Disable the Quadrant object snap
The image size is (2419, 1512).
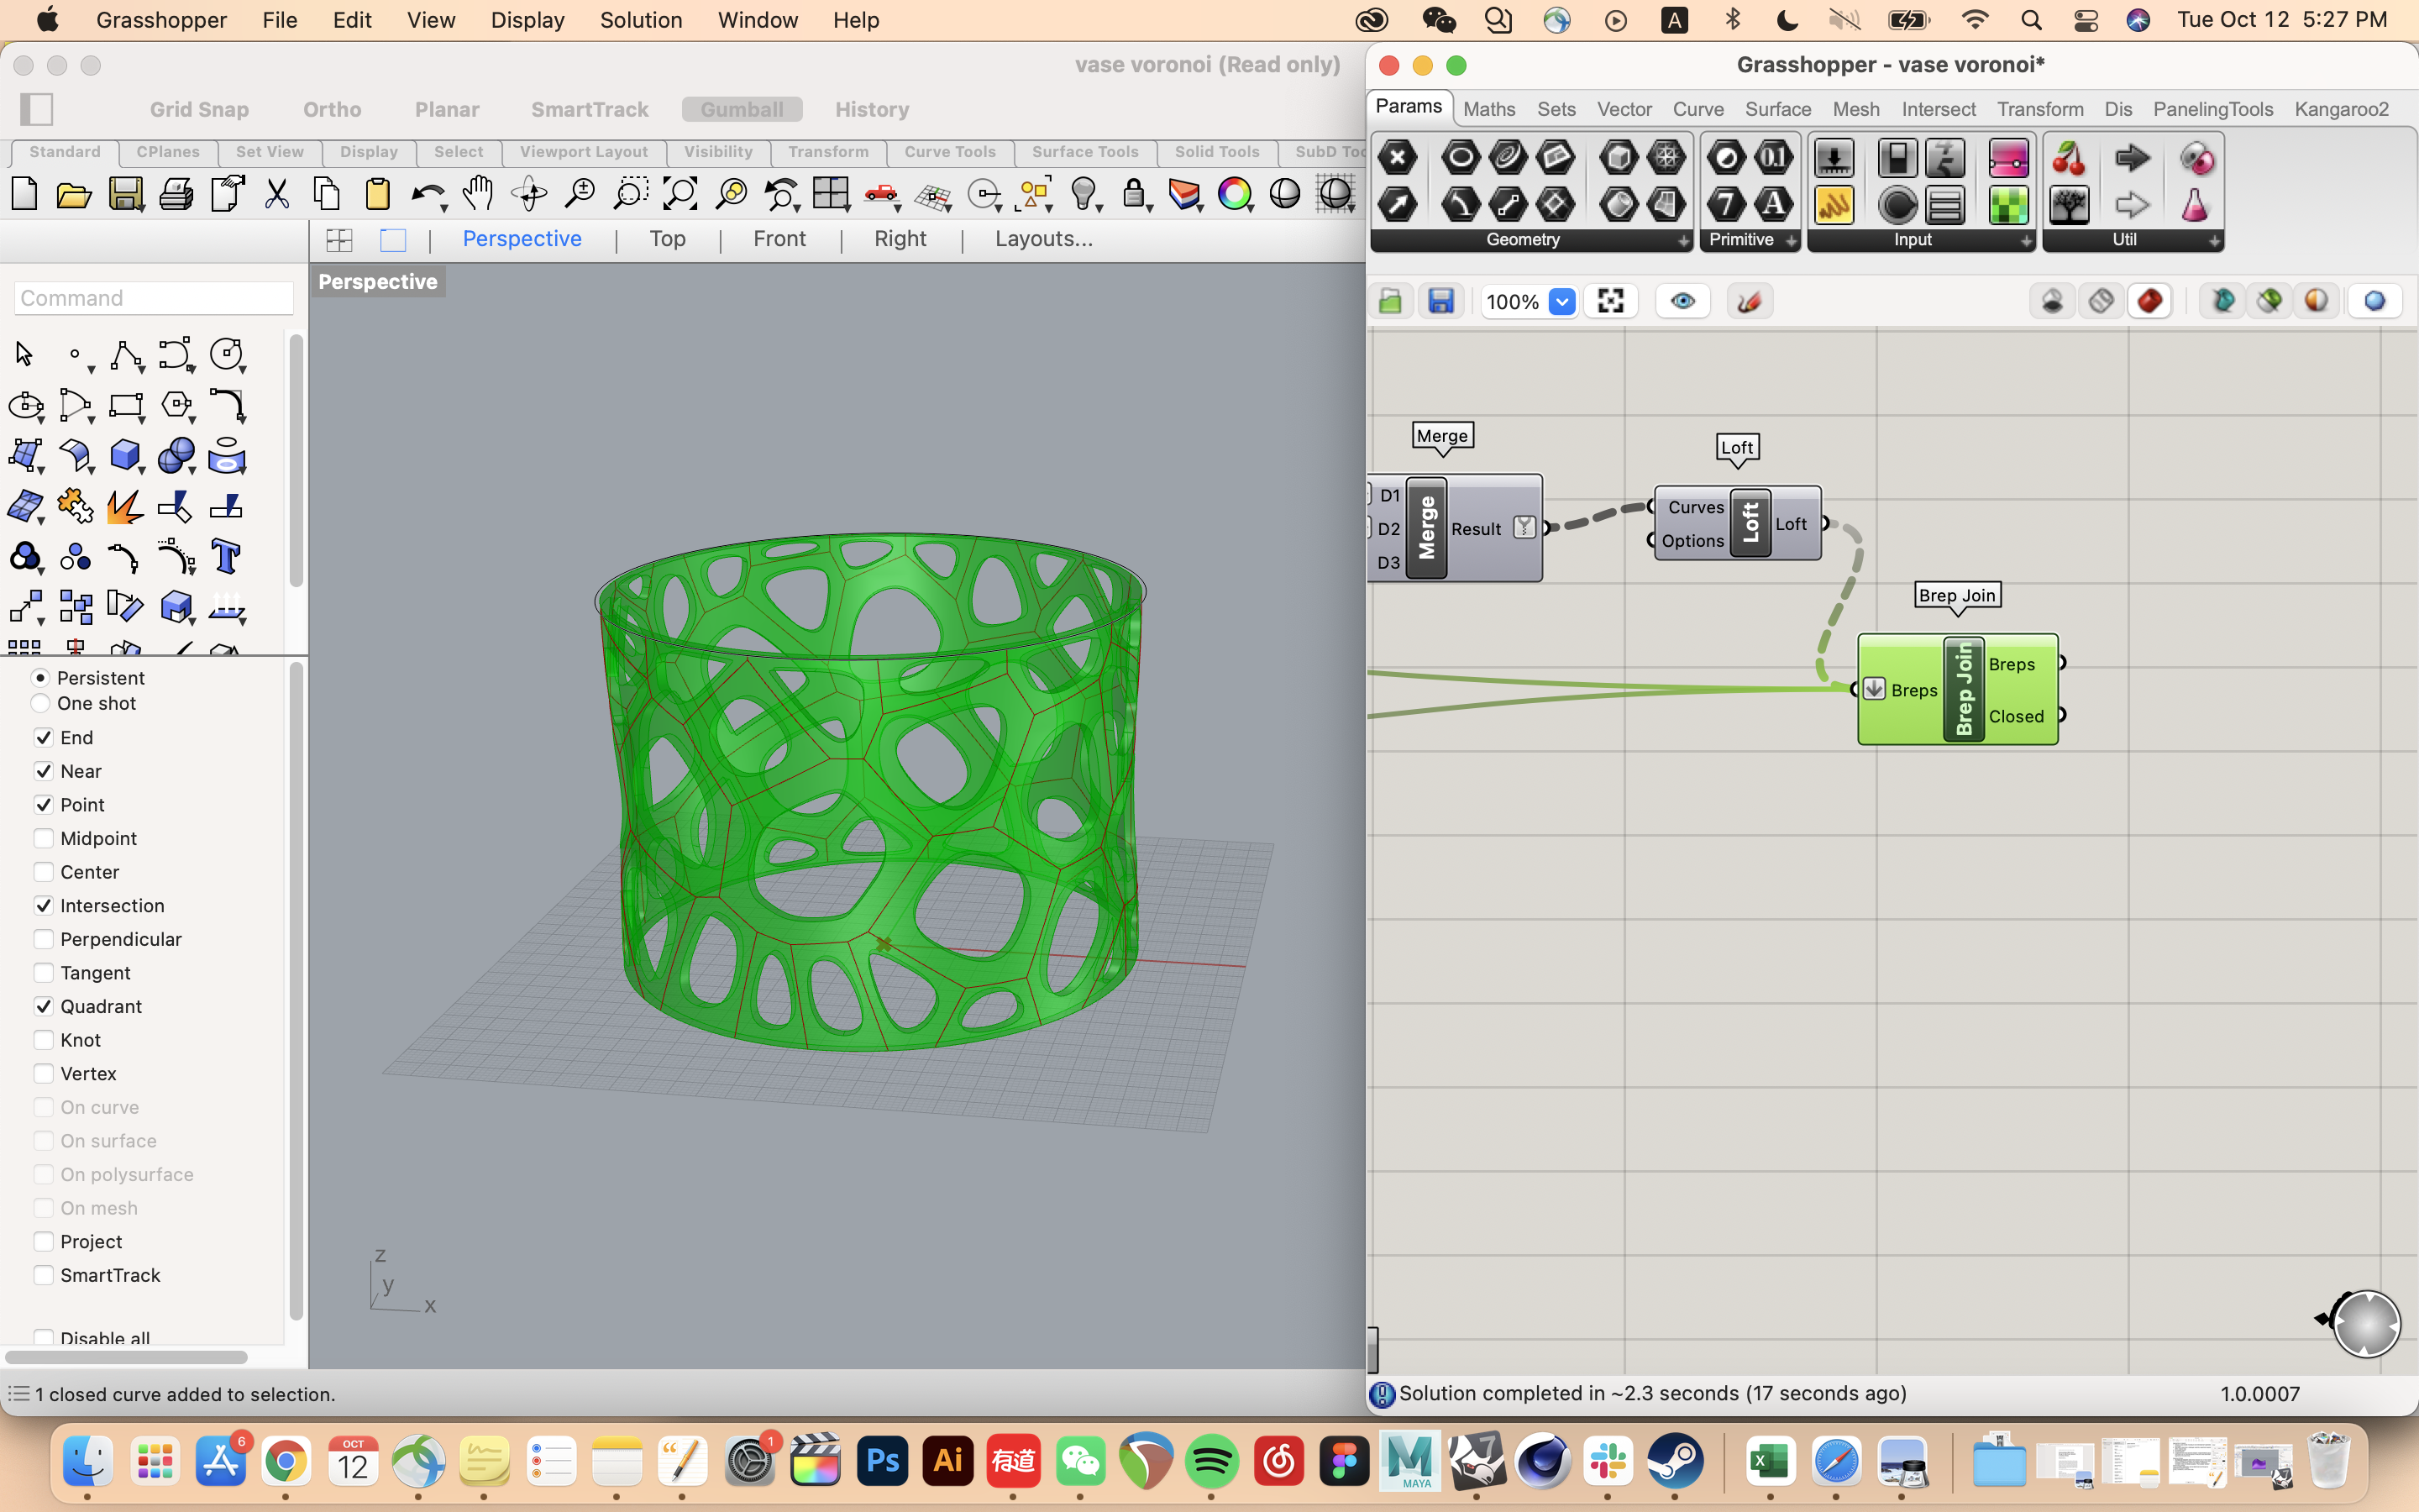pyautogui.click(x=44, y=1006)
